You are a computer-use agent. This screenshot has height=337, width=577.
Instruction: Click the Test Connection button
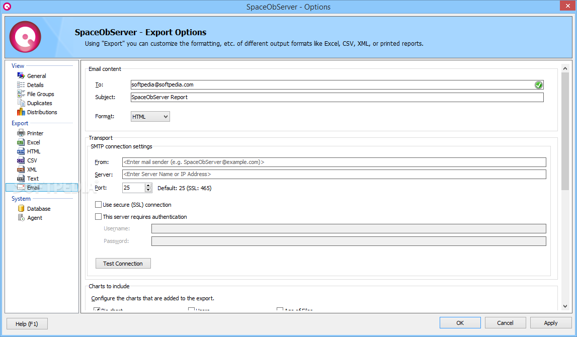[x=123, y=264]
